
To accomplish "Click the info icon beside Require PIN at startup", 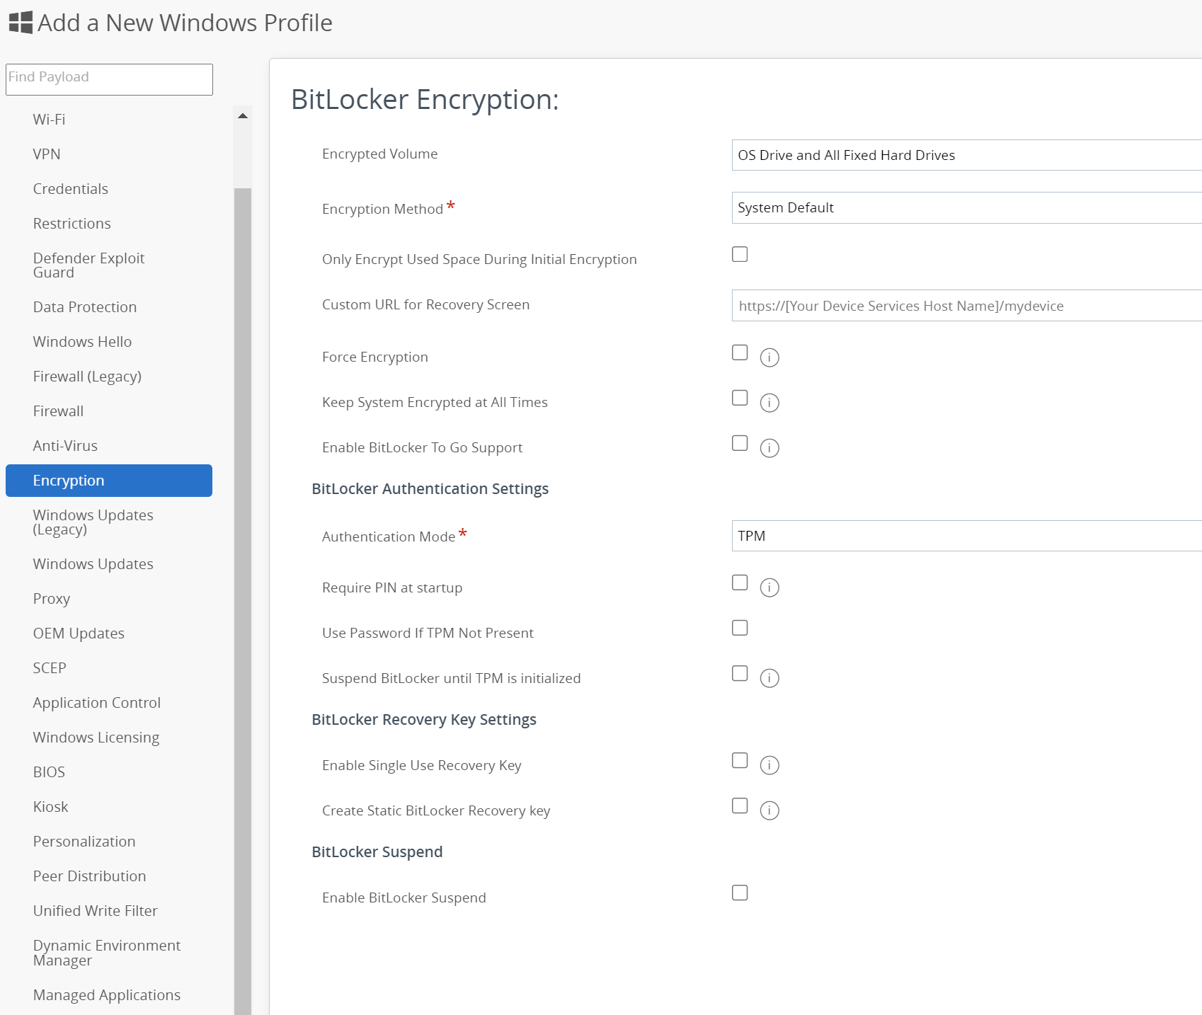I will coord(769,587).
